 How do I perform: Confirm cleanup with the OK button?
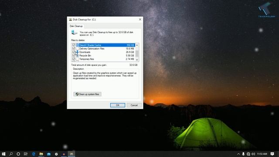(x=118, y=105)
